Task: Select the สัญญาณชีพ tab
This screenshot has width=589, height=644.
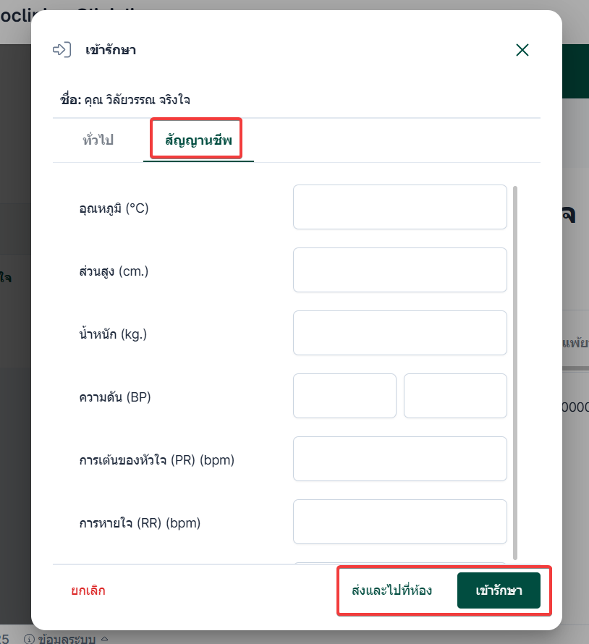Action: pos(198,140)
